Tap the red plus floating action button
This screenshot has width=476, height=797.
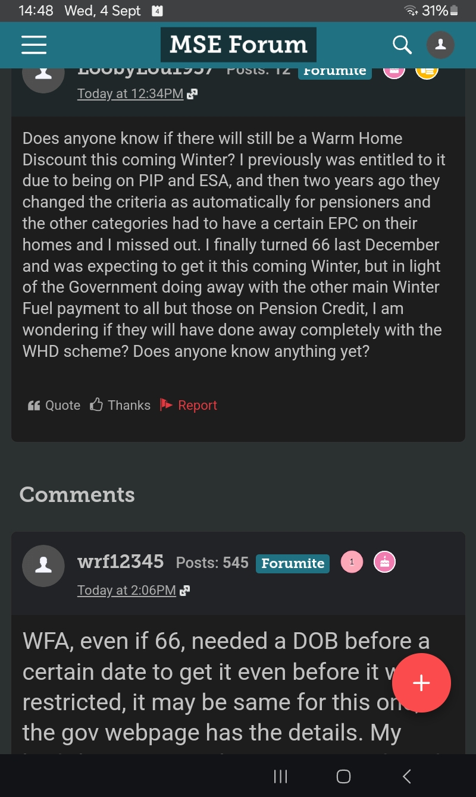(x=421, y=683)
